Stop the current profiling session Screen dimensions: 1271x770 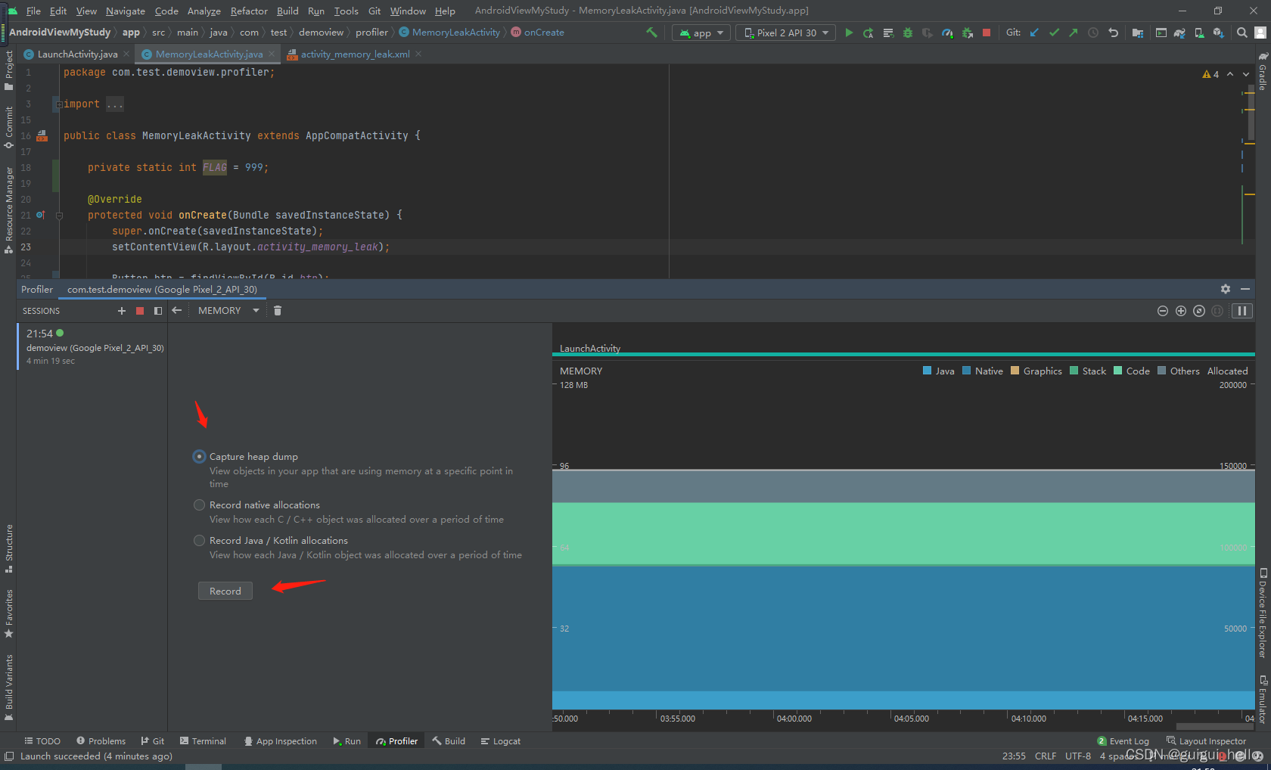click(140, 311)
